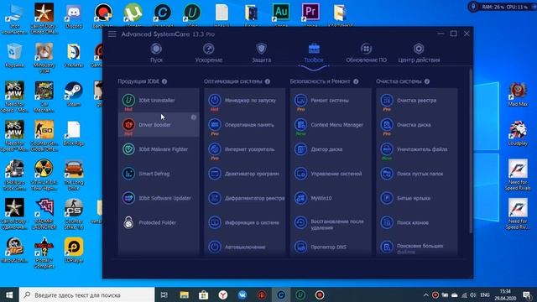This screenshot has width=537, height=302.
Task: Launch Driver Booster tool
Action: (x=159, y=125)
